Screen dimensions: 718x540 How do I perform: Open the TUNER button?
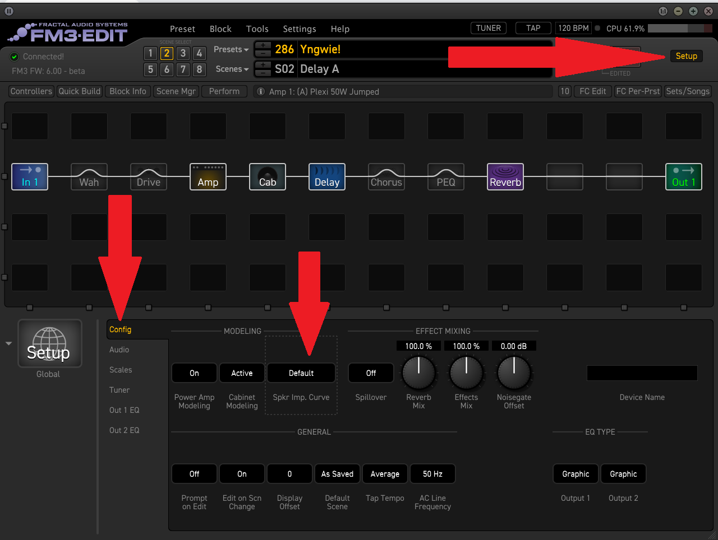coord(489,28)
